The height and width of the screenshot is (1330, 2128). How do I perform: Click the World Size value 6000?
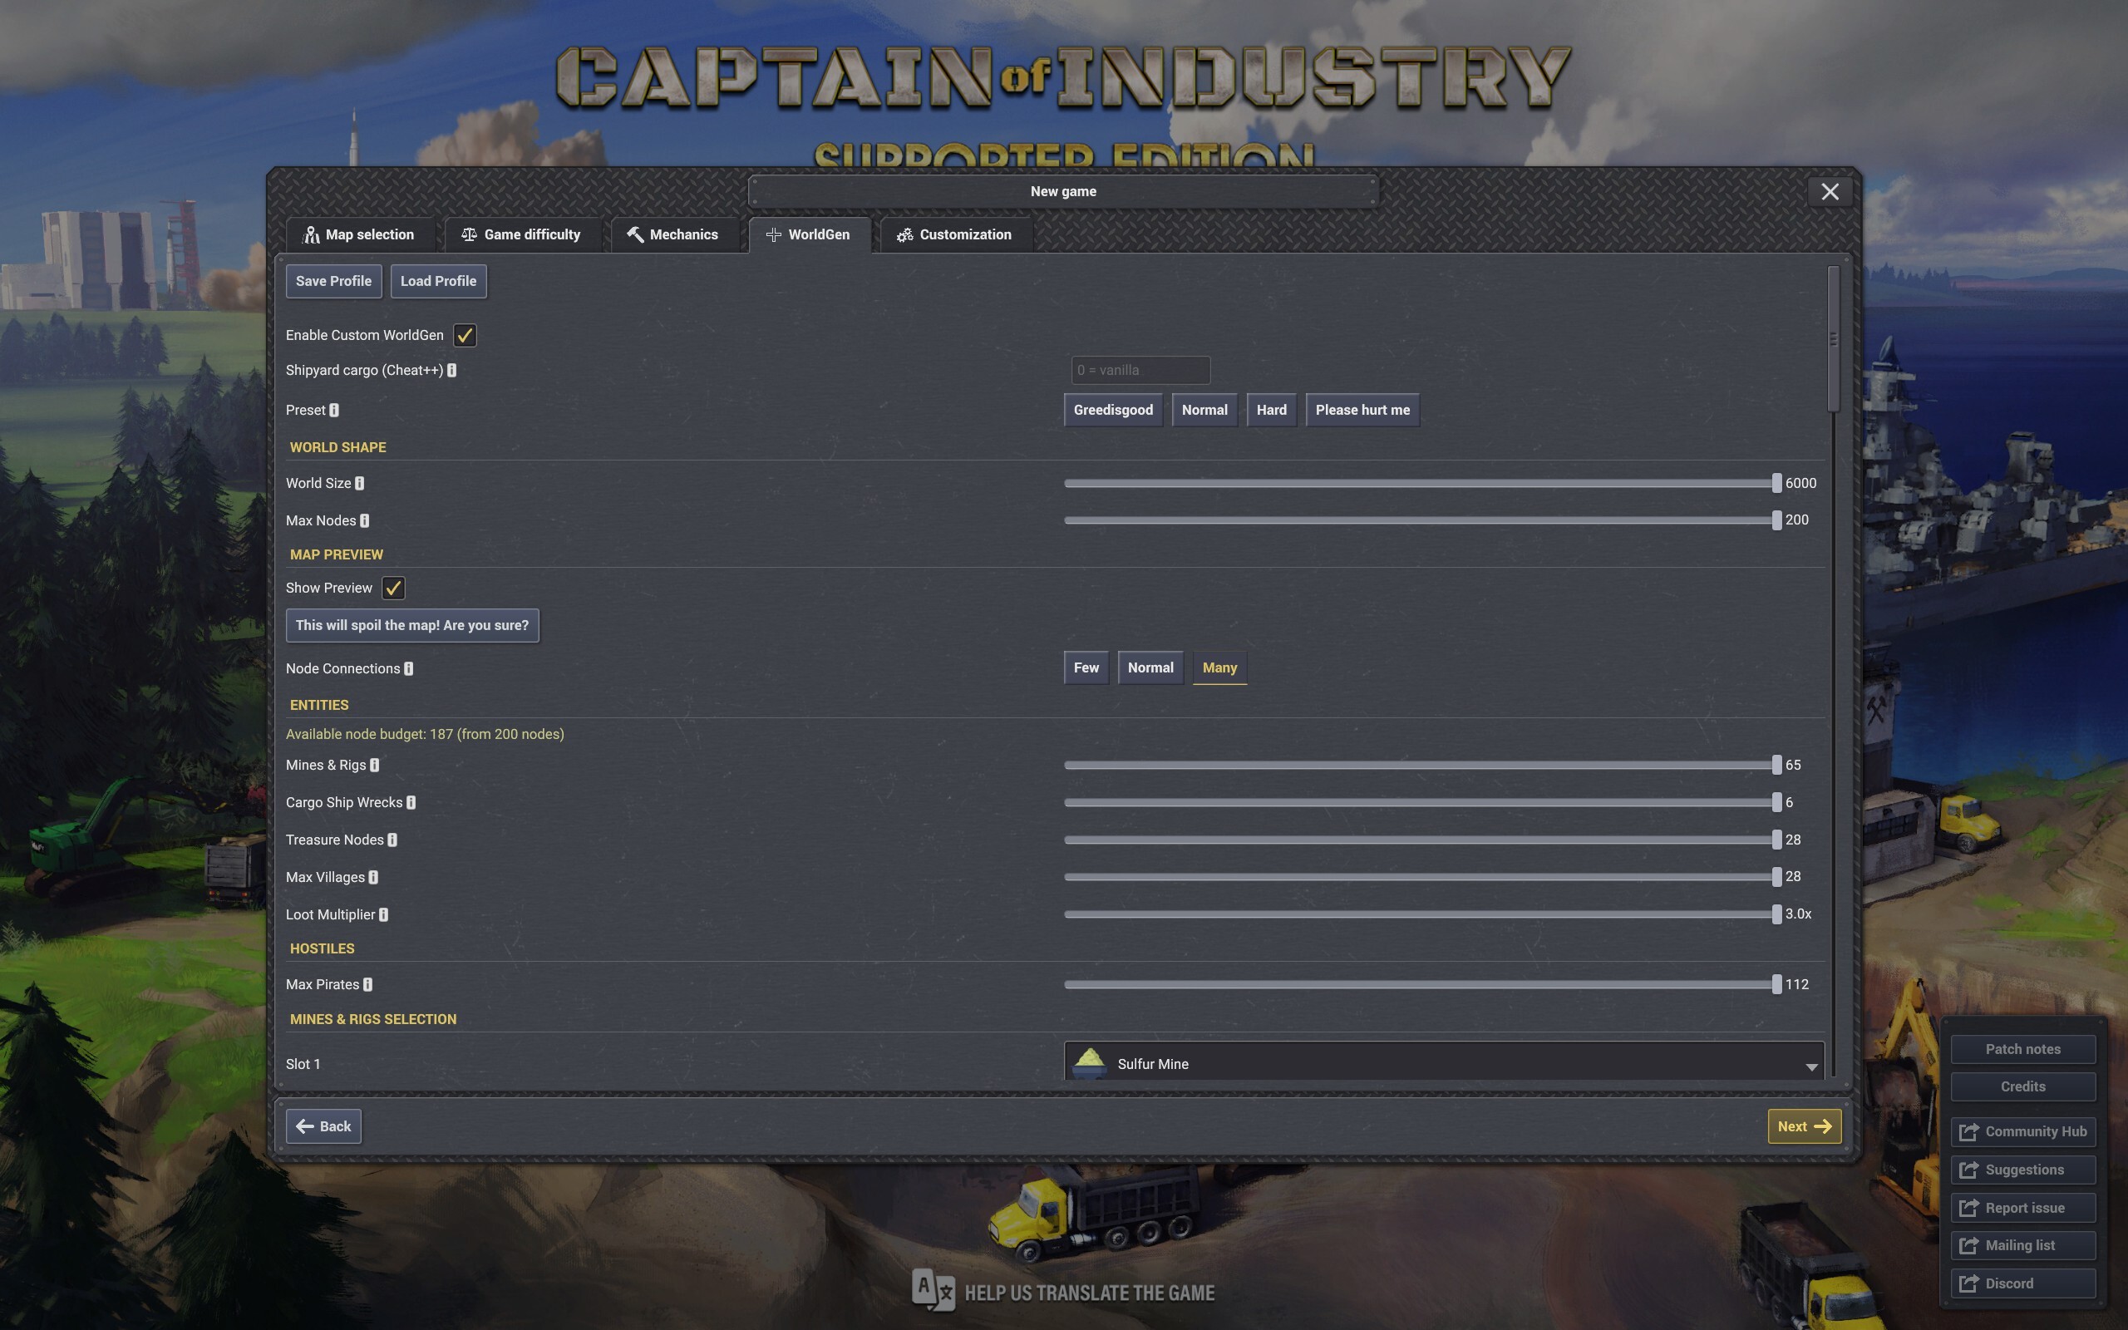tap(1800, 483)
